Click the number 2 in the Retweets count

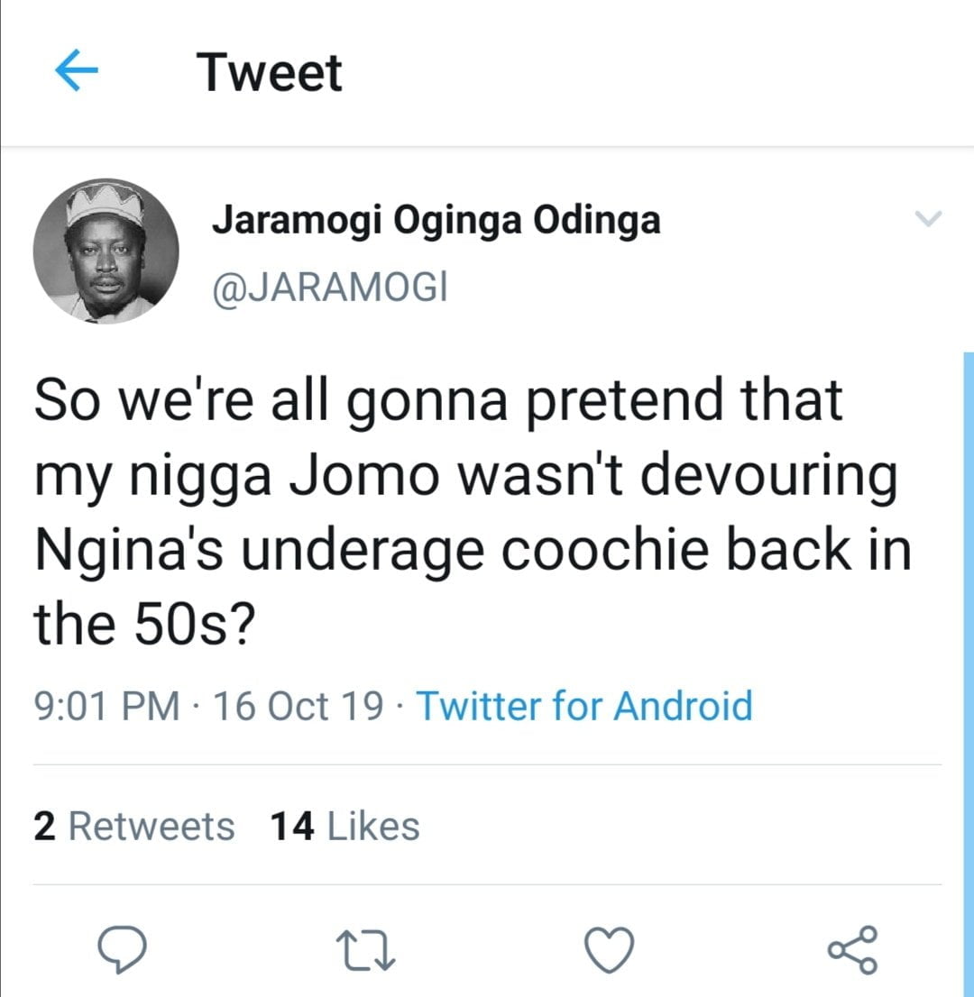(42, 826)
